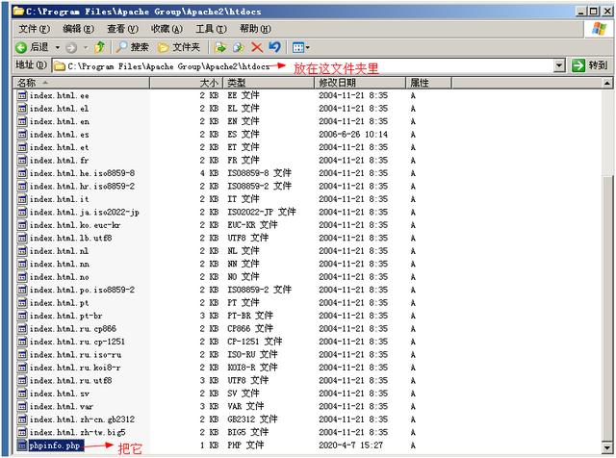The height and width of the screenshot is (458, 616).
Task: Sort by the 名称 column header
Action: click(82, 83)
